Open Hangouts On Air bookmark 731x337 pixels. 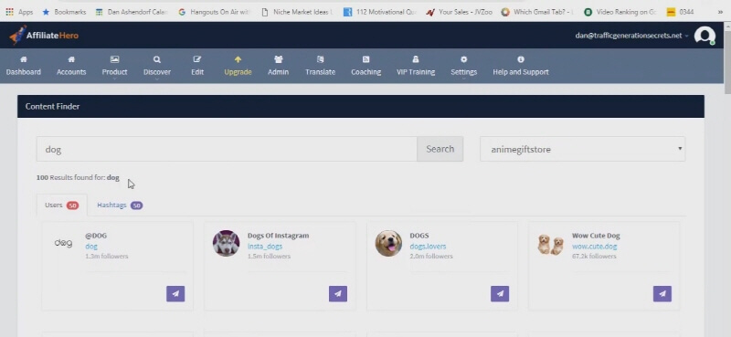point(215,12)
